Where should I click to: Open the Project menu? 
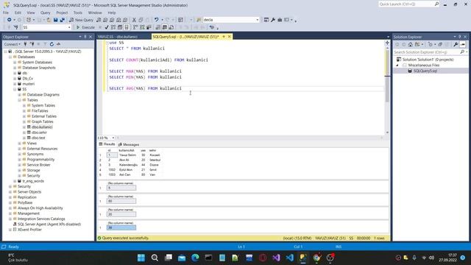pyautogui.click(x=62, y=13)
